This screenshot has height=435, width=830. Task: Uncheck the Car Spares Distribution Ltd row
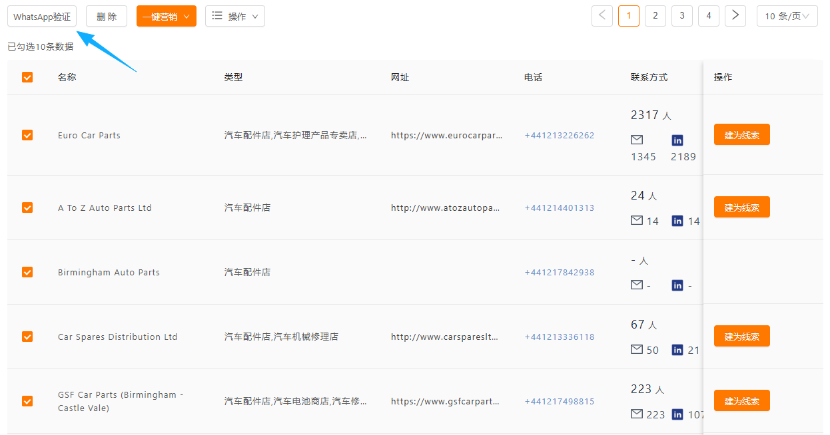(27, 337)
